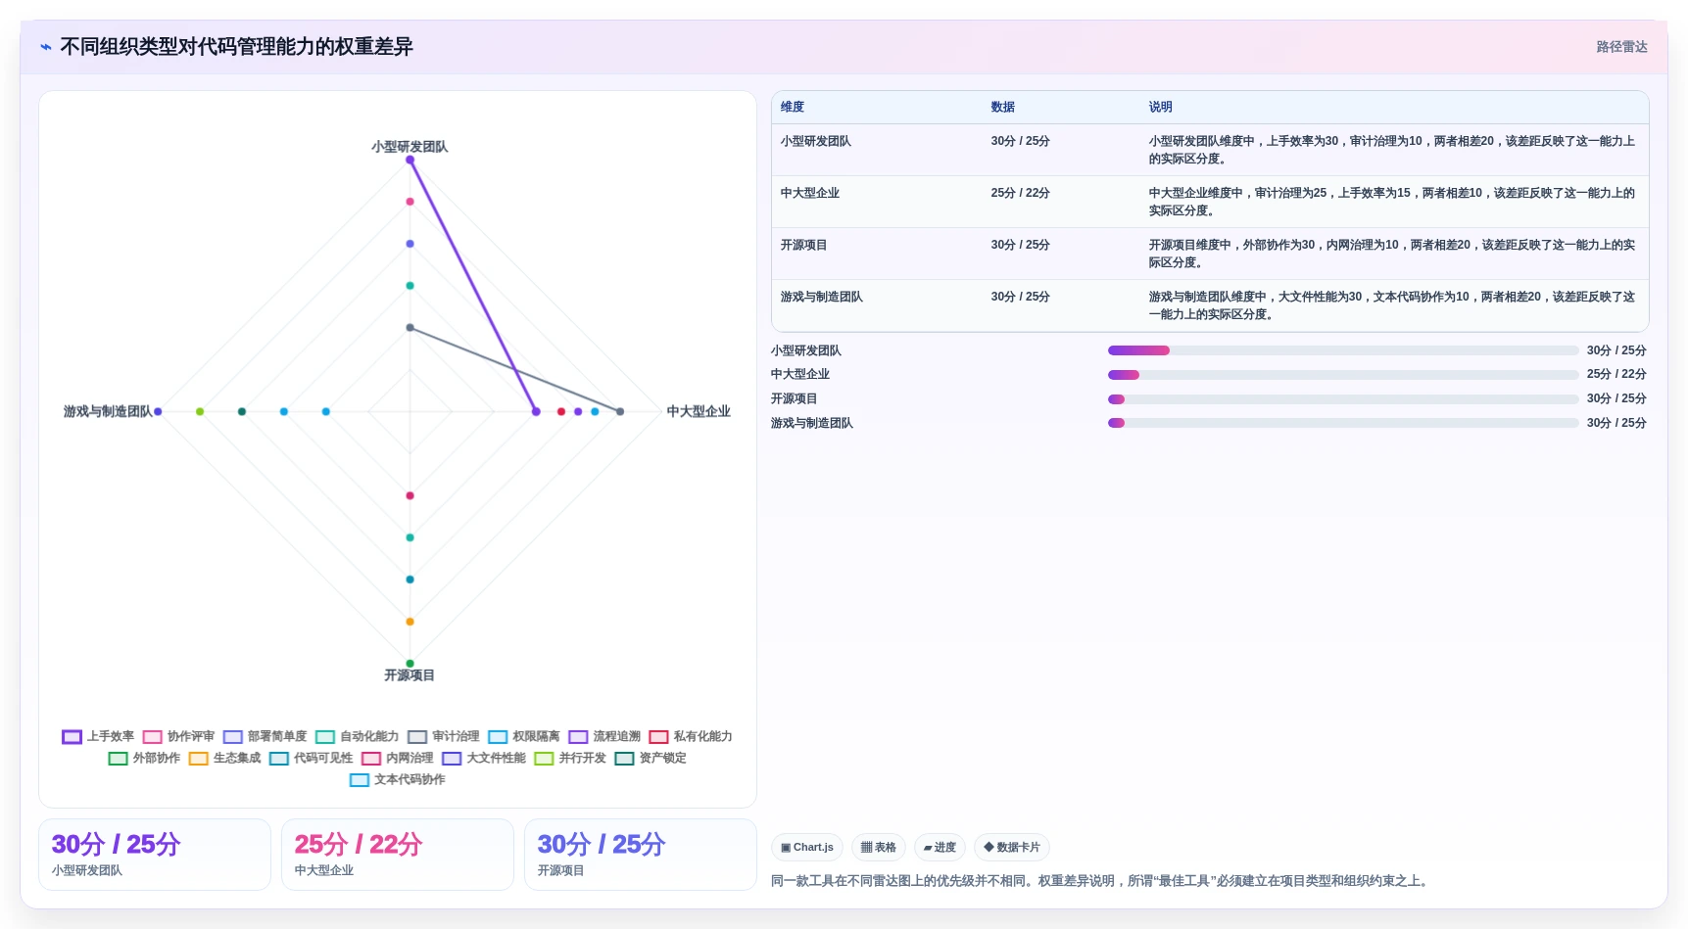1688x929 pixels.
Task: Click the 中大型企业 radar axis label
Action: [x=699, y=412]
